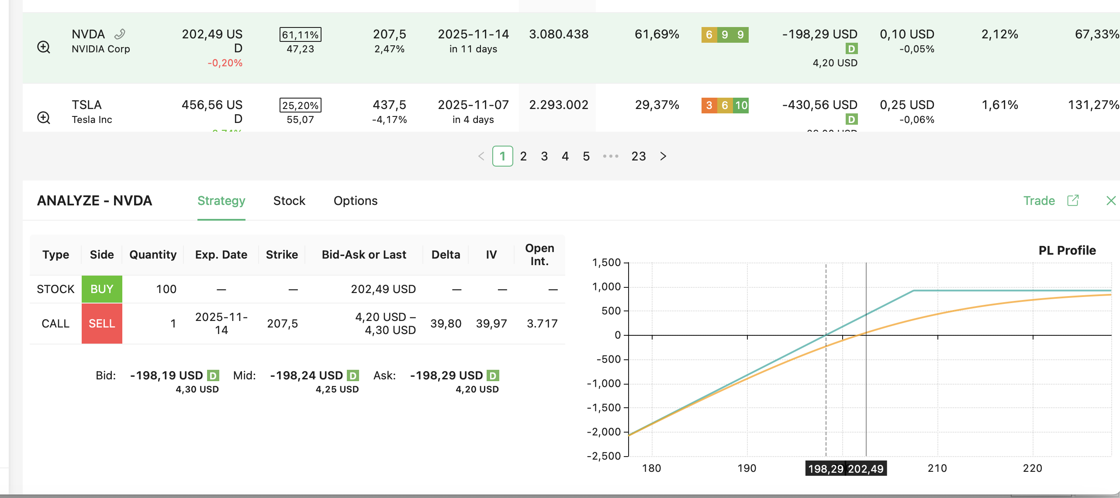Toggle the green BUY side button
The image size is (1120, 498).
point(102,289)
